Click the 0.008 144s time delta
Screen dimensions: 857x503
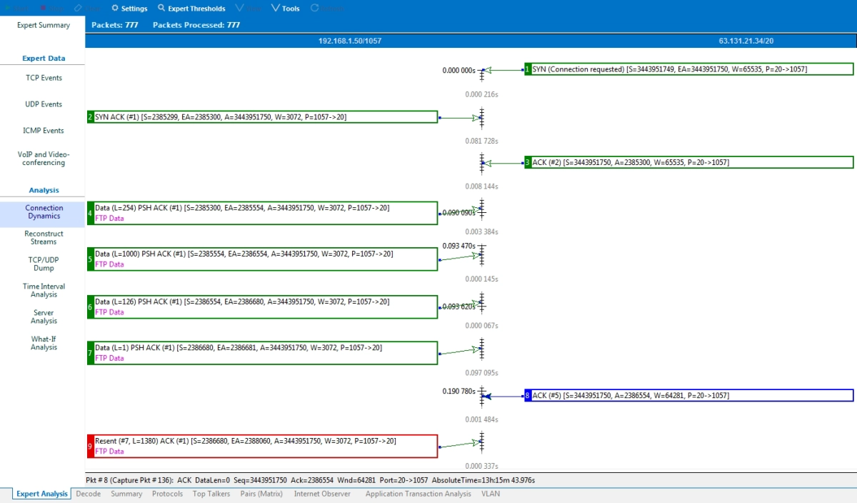[481, 186]
